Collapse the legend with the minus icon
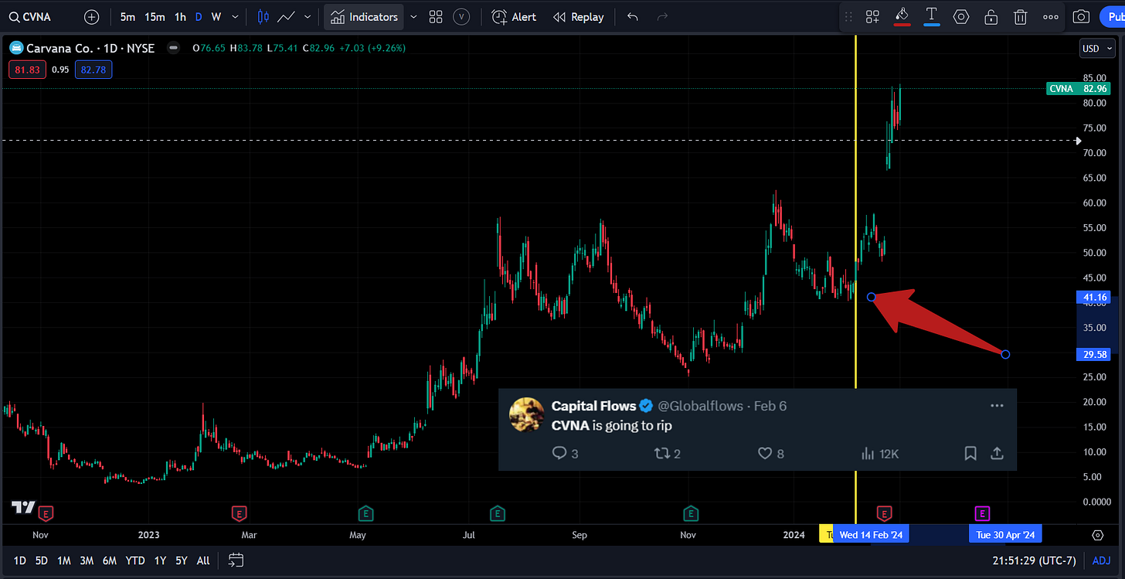 click(x=174, y=48)
